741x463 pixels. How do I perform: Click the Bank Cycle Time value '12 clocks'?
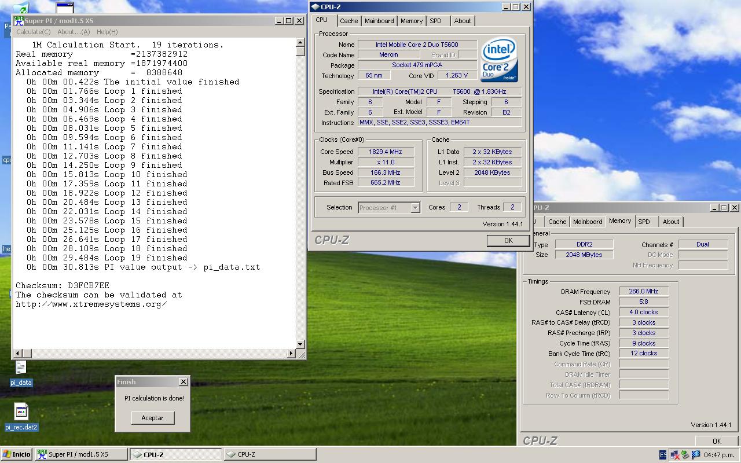click(x=644, y=354)
